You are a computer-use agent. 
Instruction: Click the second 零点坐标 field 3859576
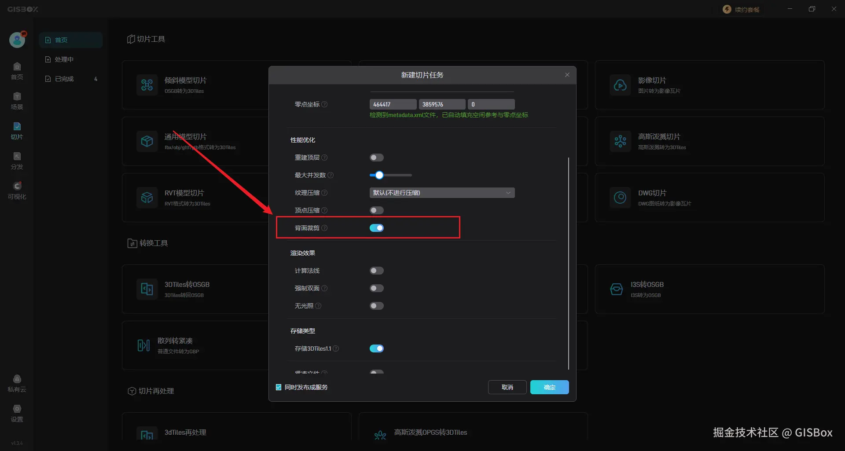[442, 104]
